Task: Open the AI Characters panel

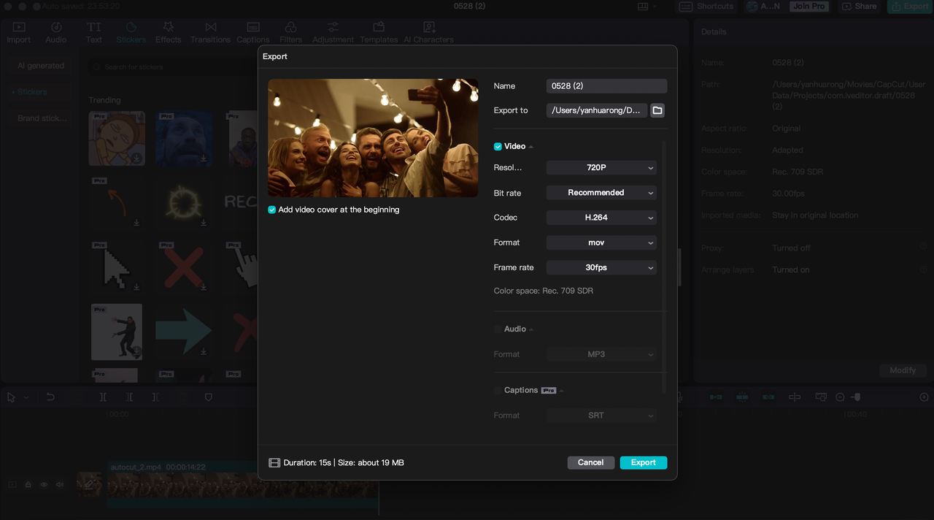Action: pyautogui.click(x=428, y=33)
